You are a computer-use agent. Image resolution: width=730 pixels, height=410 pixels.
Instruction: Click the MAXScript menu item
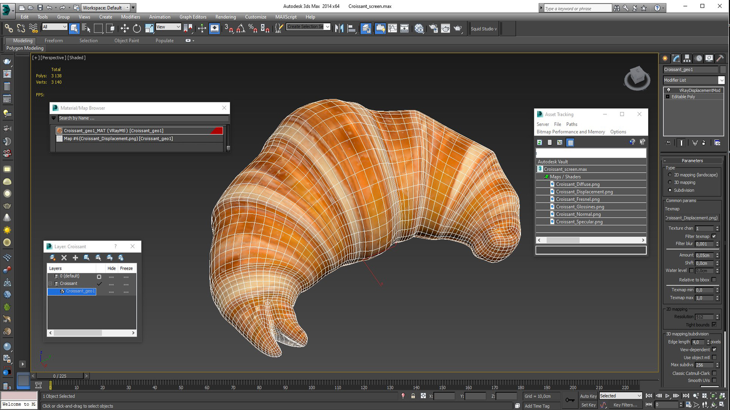(286, 17)
